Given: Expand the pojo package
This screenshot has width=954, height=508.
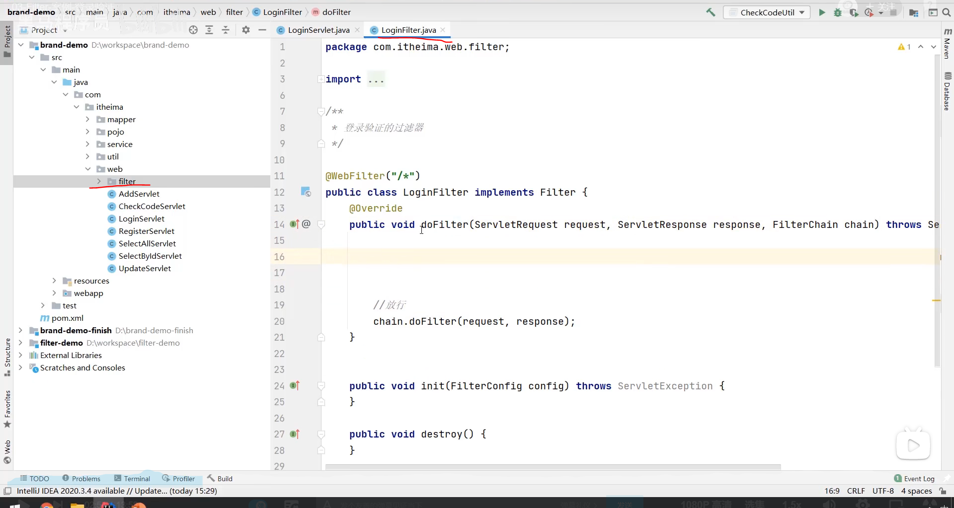Looking at the screenshot, I should click(87, 132).
